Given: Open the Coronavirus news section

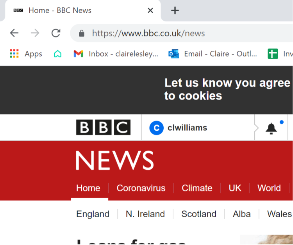Looking at the screenshot, I should (141, 188).
